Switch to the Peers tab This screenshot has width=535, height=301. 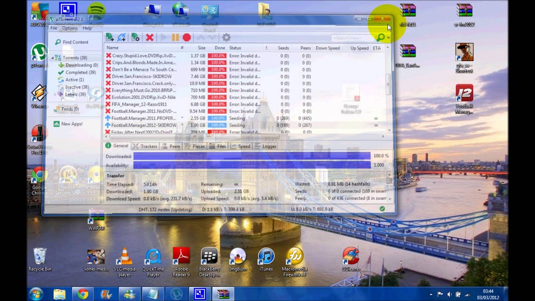(171, 146)
